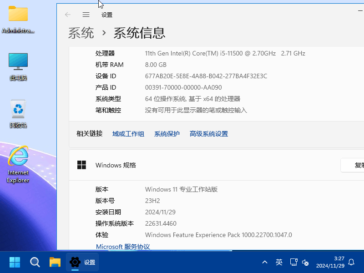Click the 设置 window title text
This screenshot has height=273, width=364.
tap(107, 15)
